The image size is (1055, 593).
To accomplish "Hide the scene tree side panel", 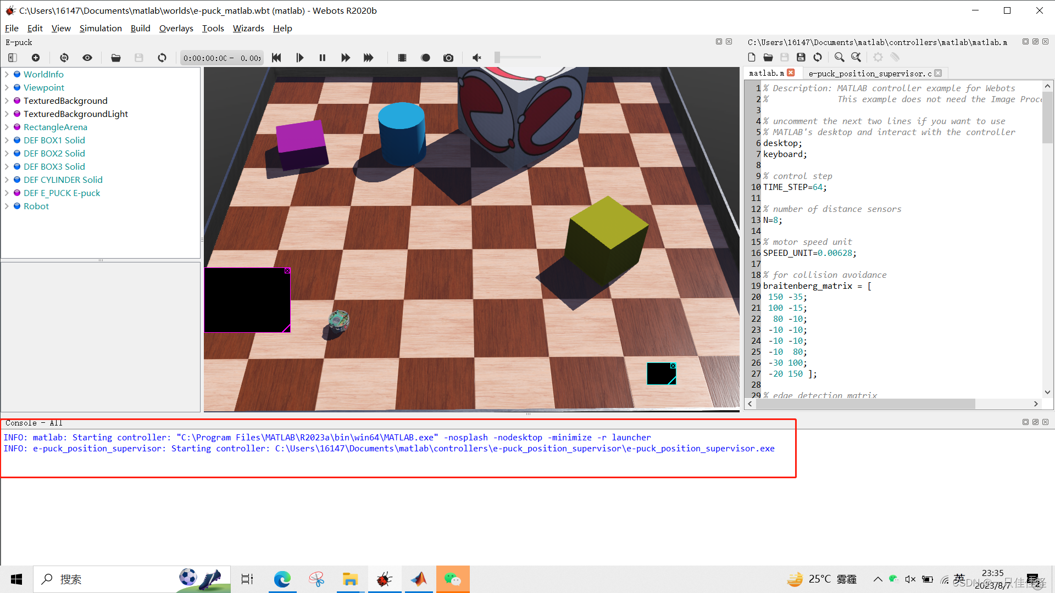I will coord(13,58).
